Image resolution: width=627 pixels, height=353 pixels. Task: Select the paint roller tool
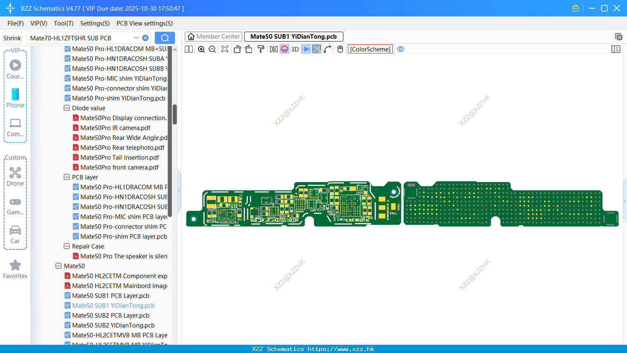point(261,49)
